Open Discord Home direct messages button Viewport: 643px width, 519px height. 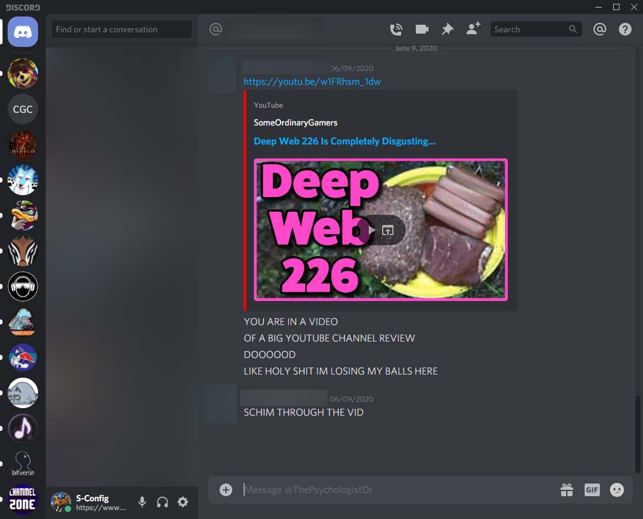coord(23,32)
